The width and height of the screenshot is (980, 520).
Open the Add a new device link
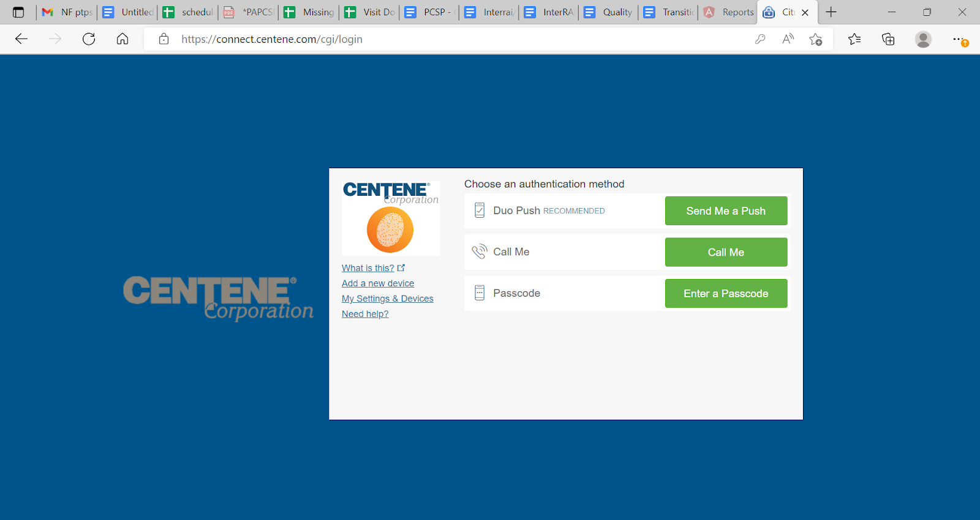[378, 283]
